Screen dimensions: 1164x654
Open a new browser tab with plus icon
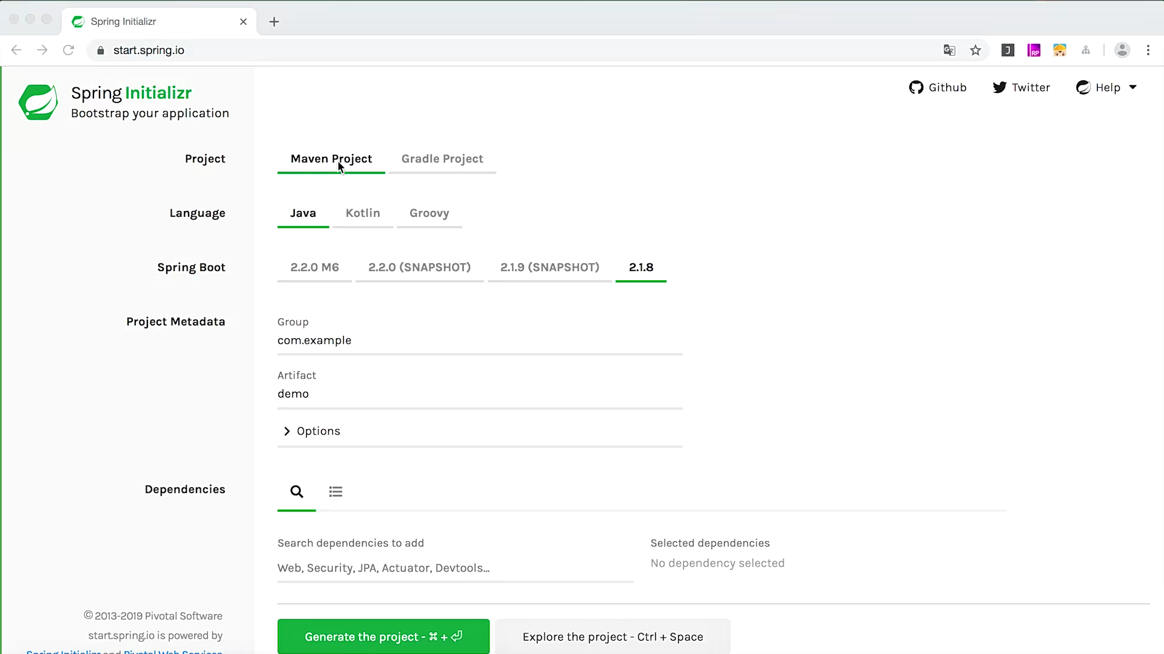click(274, 22)
